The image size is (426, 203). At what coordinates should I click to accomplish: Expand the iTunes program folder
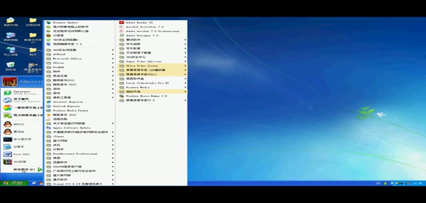(x=79, y=137)
